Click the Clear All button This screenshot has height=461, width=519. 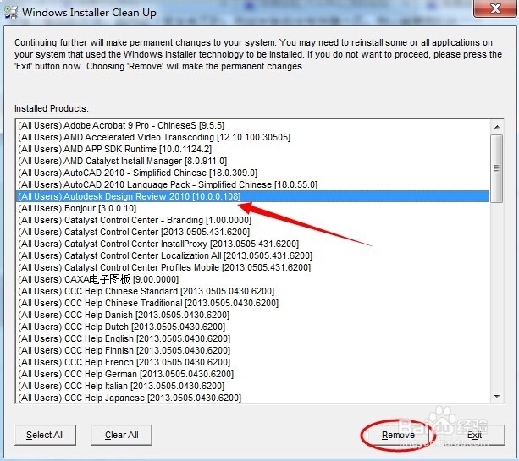[x=121, y=435]
